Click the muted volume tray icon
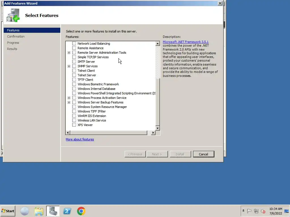 point(263,211)
